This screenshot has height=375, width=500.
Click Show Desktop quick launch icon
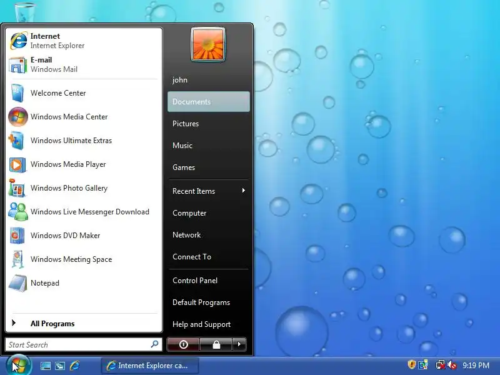pos(45,366)
